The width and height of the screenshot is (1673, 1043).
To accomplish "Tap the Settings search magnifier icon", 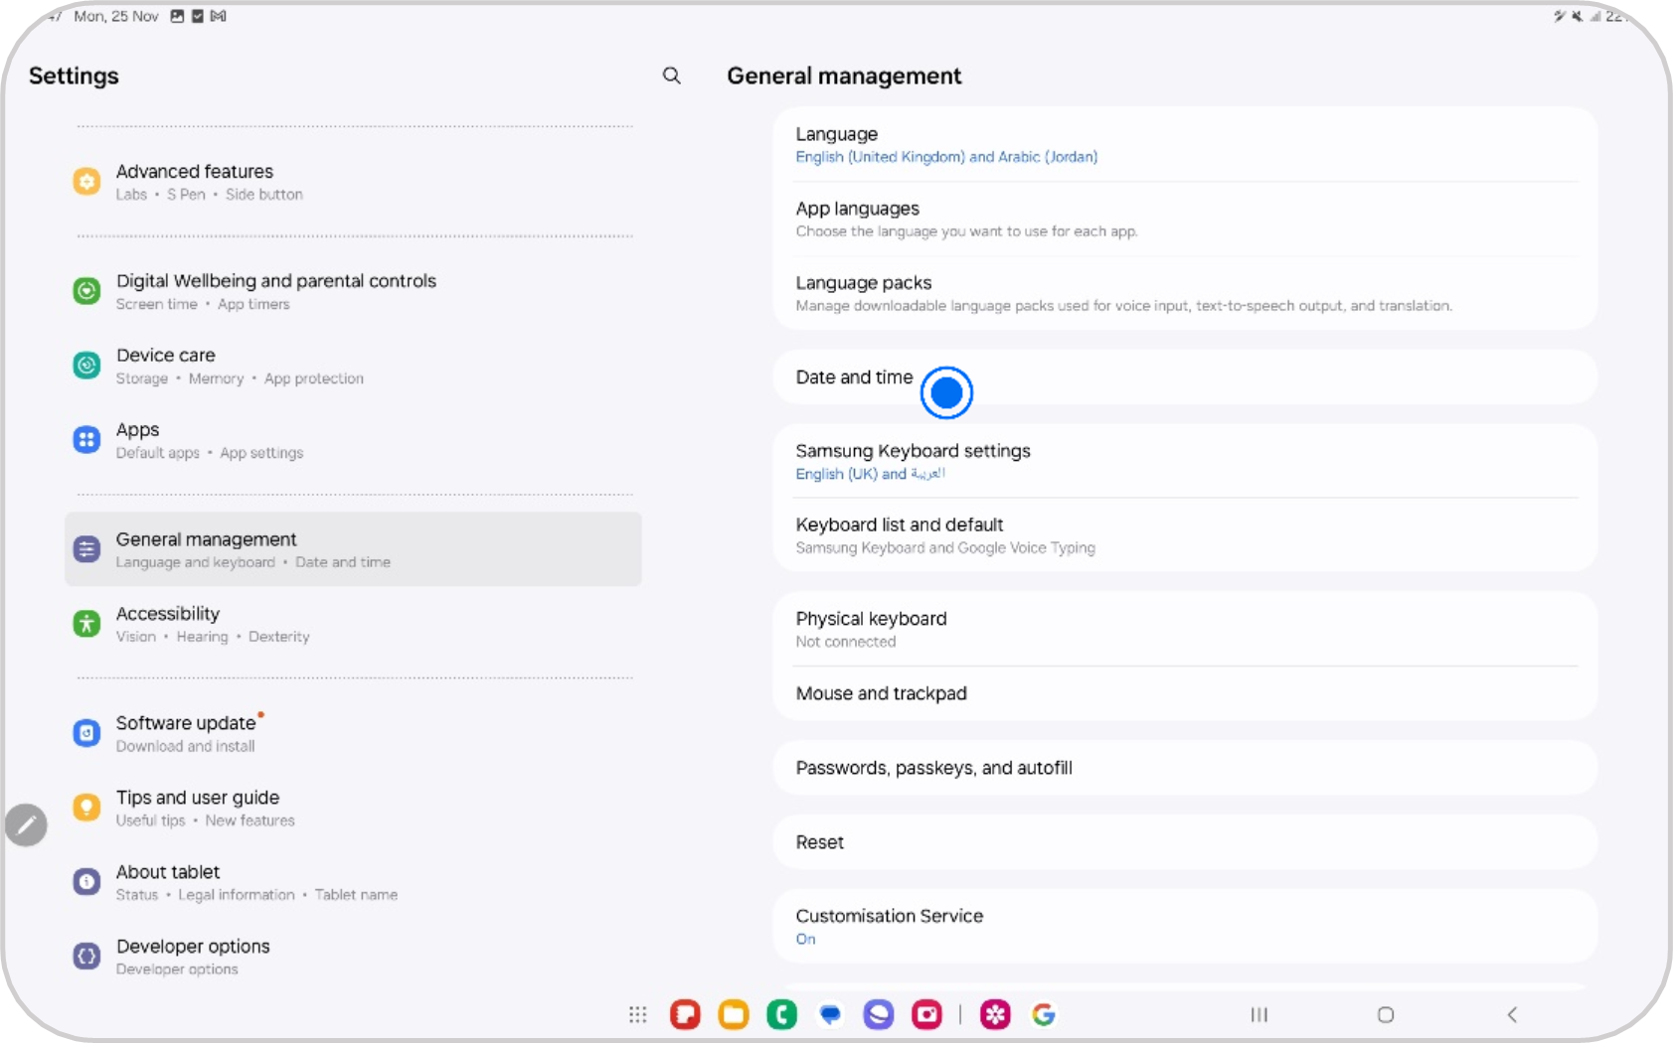I will pyautogui.click(x=672, y=75).
